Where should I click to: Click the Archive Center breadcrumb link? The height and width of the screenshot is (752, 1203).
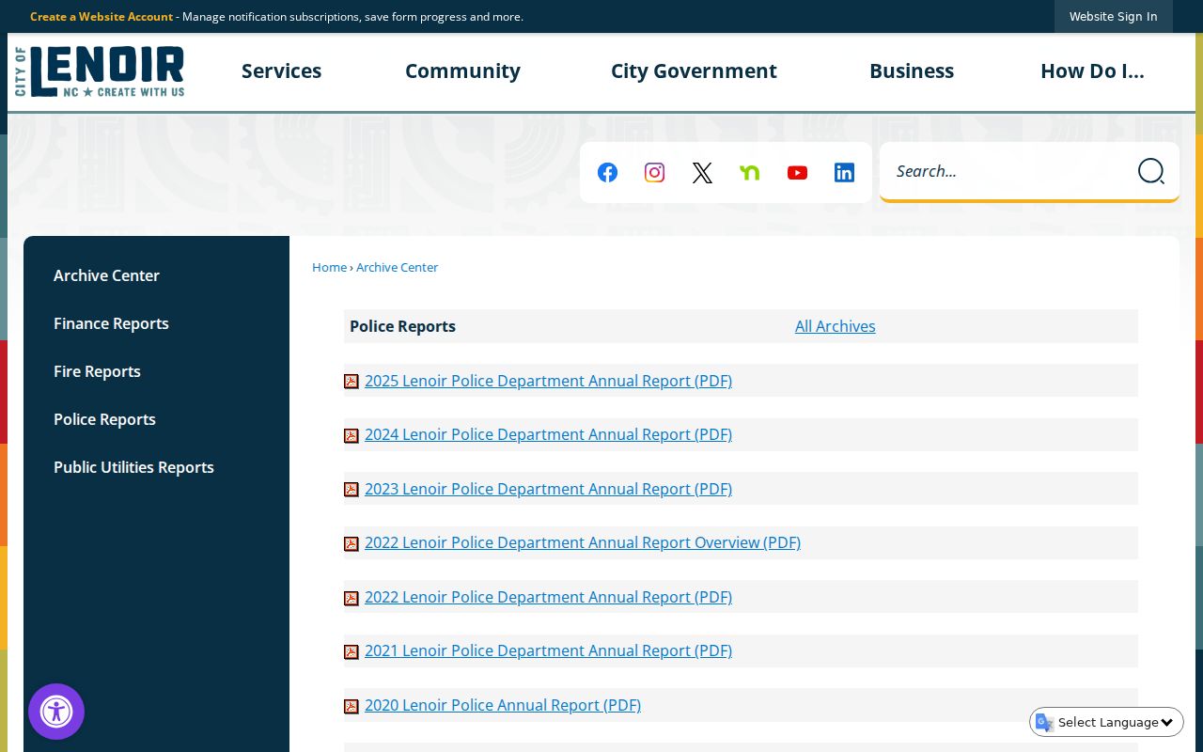tap(397, 267)
